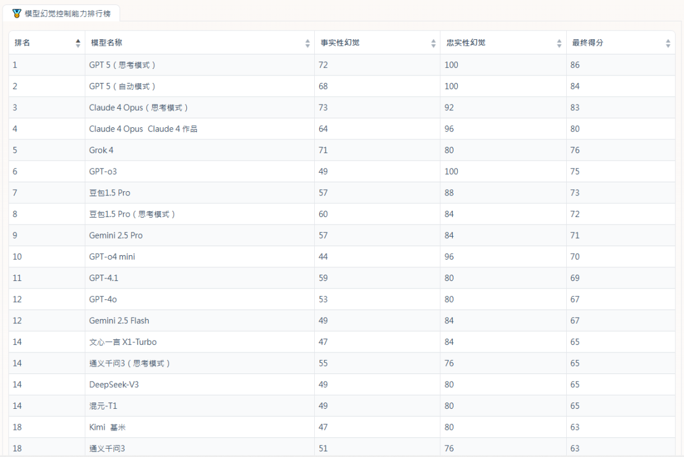This screenshot has height=457, width=684.
Task: Click the 事实性幻觉 header label
Action: pyautogui.click(x=341, y=43)
